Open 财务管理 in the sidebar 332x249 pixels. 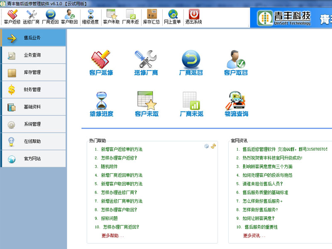(x=33, y=90)
